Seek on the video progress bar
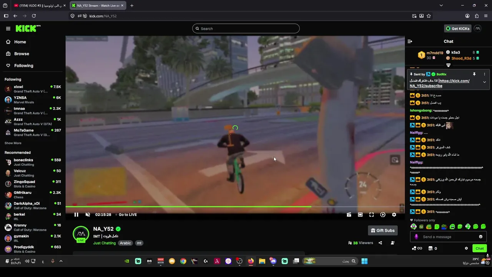The width and height of the screenshot is (492, 277). click(x=235, y=207)
